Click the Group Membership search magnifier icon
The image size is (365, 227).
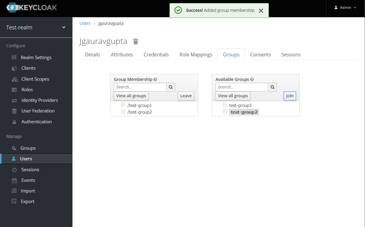[x=171, y=87]
